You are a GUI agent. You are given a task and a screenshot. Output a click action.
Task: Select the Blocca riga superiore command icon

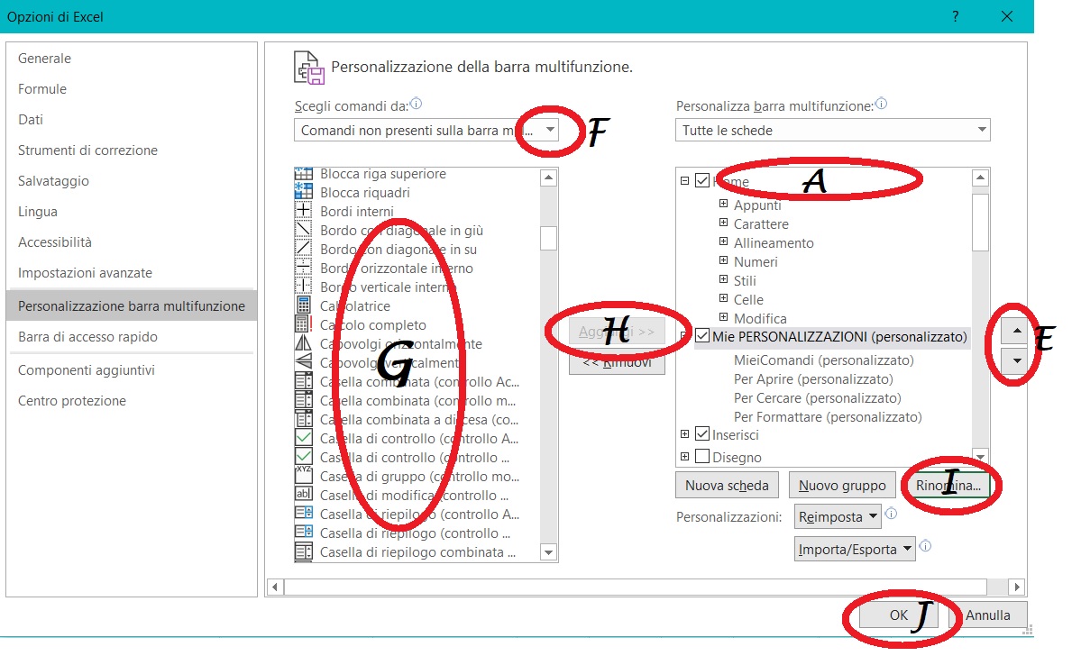coord(303,174)
